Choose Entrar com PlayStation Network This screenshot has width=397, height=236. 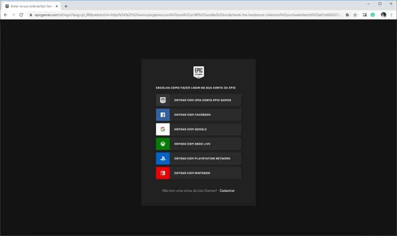198,159
